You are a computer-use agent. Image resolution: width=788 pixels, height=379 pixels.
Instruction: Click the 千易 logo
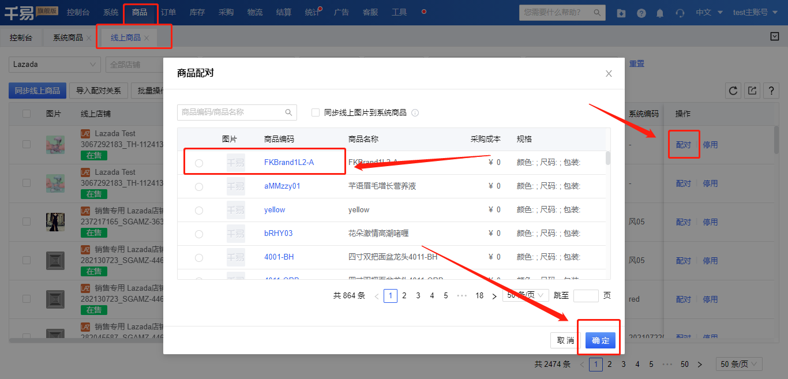(x=19, y=13)
